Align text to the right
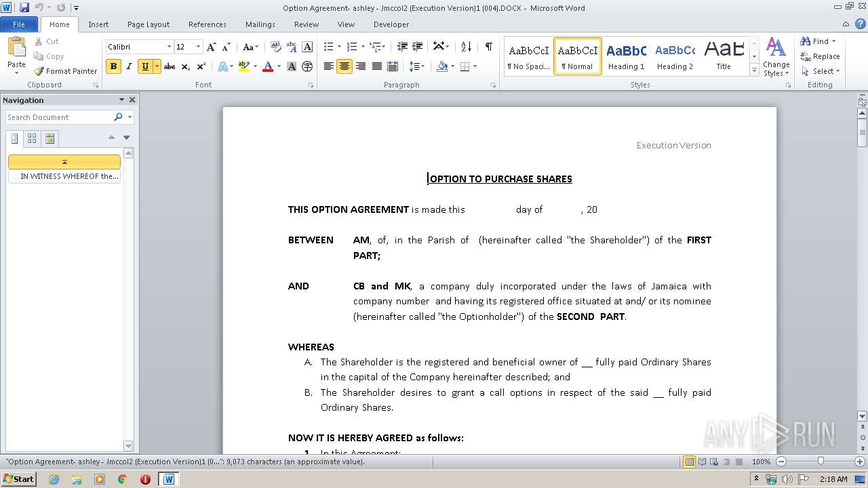Viewport: 868px width, 488px height. click(361, 66)
